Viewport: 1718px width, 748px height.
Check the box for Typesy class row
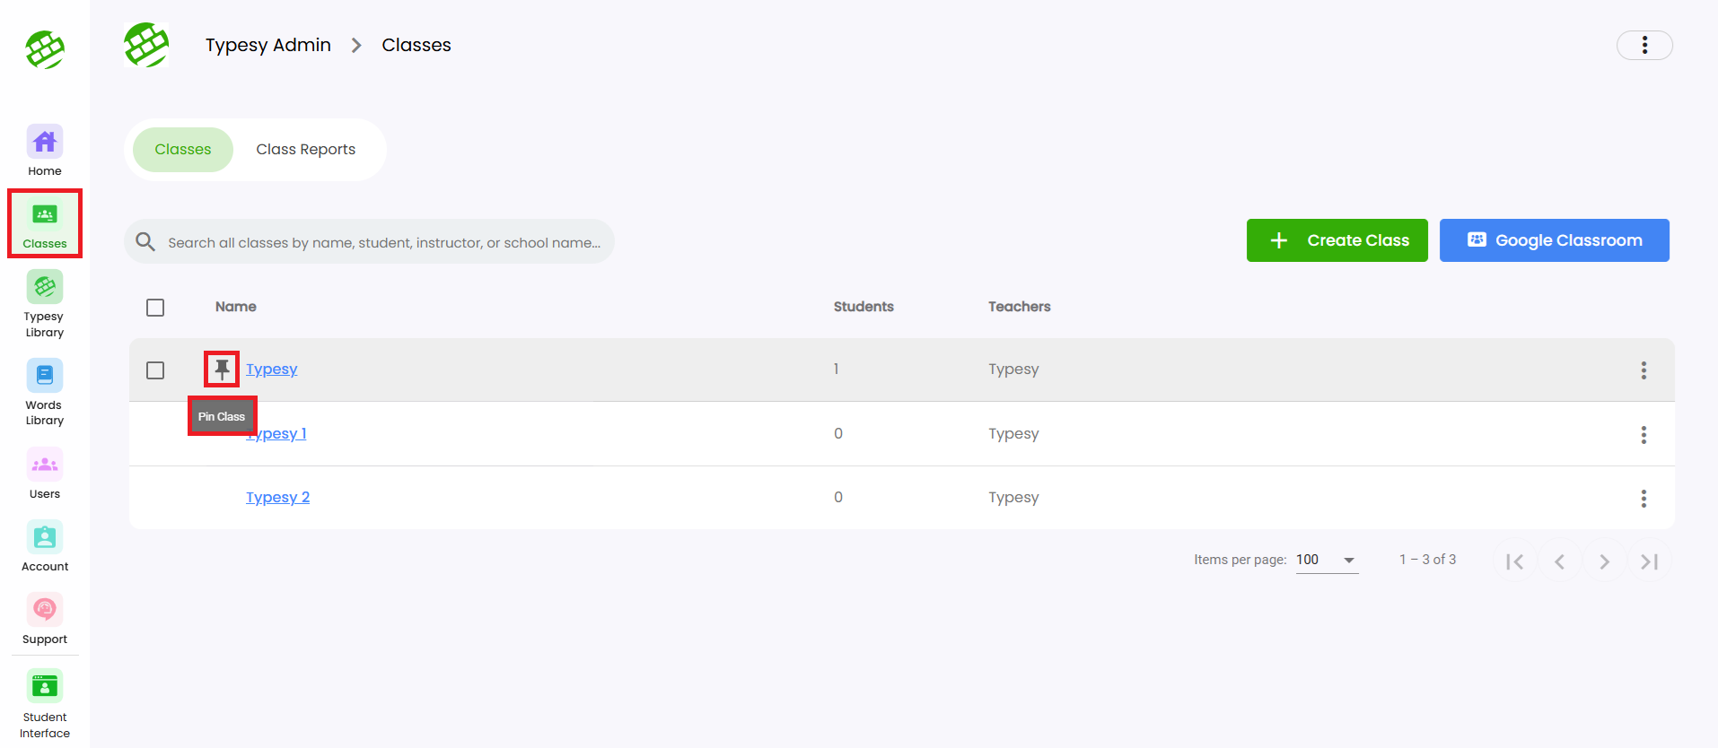pyautogui.click(x=155, y=370)
